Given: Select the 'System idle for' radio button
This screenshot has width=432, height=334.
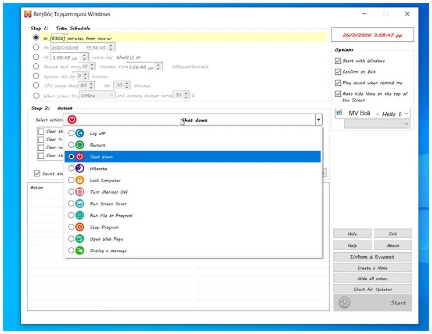Looking at the screenshot, I should click(x=36, y=75).
